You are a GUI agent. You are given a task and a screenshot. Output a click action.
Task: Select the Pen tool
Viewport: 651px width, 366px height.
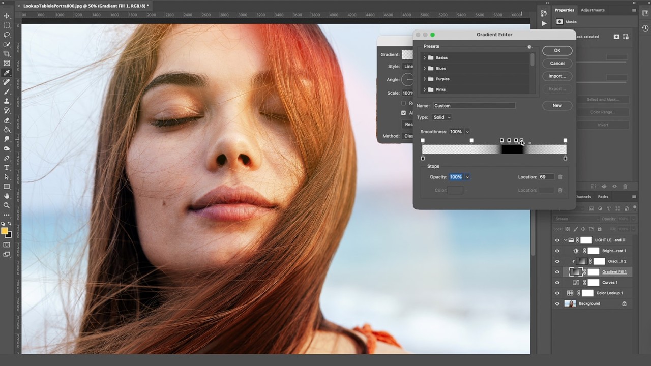point(7,158)
